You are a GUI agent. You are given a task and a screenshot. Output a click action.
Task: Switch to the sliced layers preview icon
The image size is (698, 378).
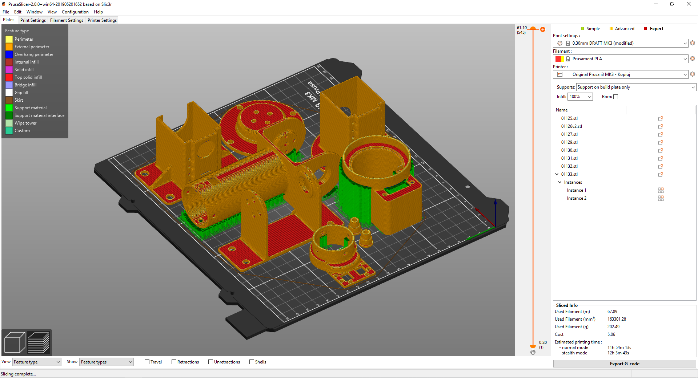pyautogui.click(x=39, y=342)
